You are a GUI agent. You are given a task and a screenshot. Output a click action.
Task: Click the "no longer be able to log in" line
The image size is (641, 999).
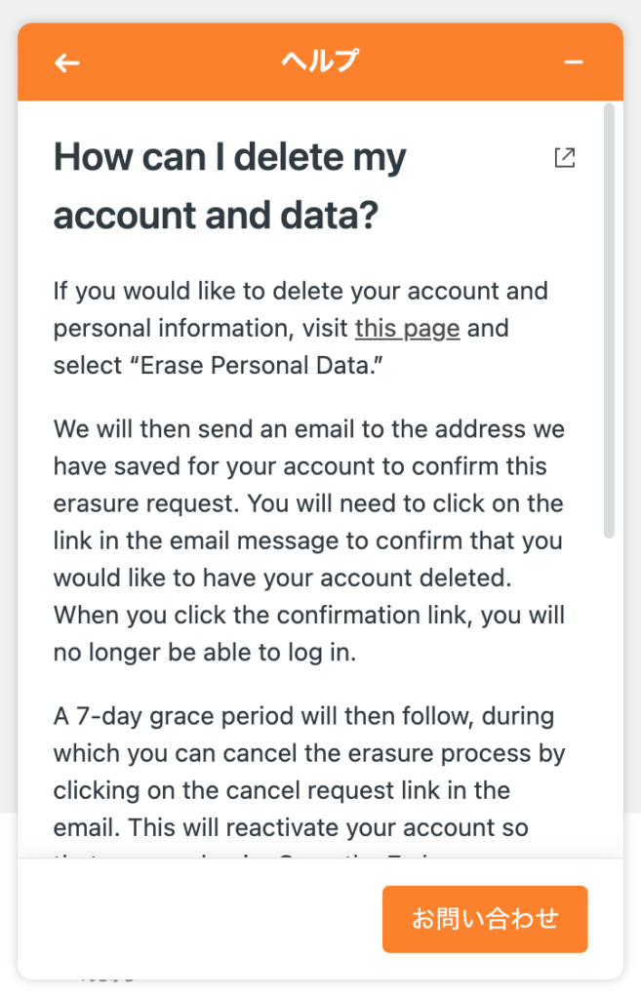click(205, 653)
